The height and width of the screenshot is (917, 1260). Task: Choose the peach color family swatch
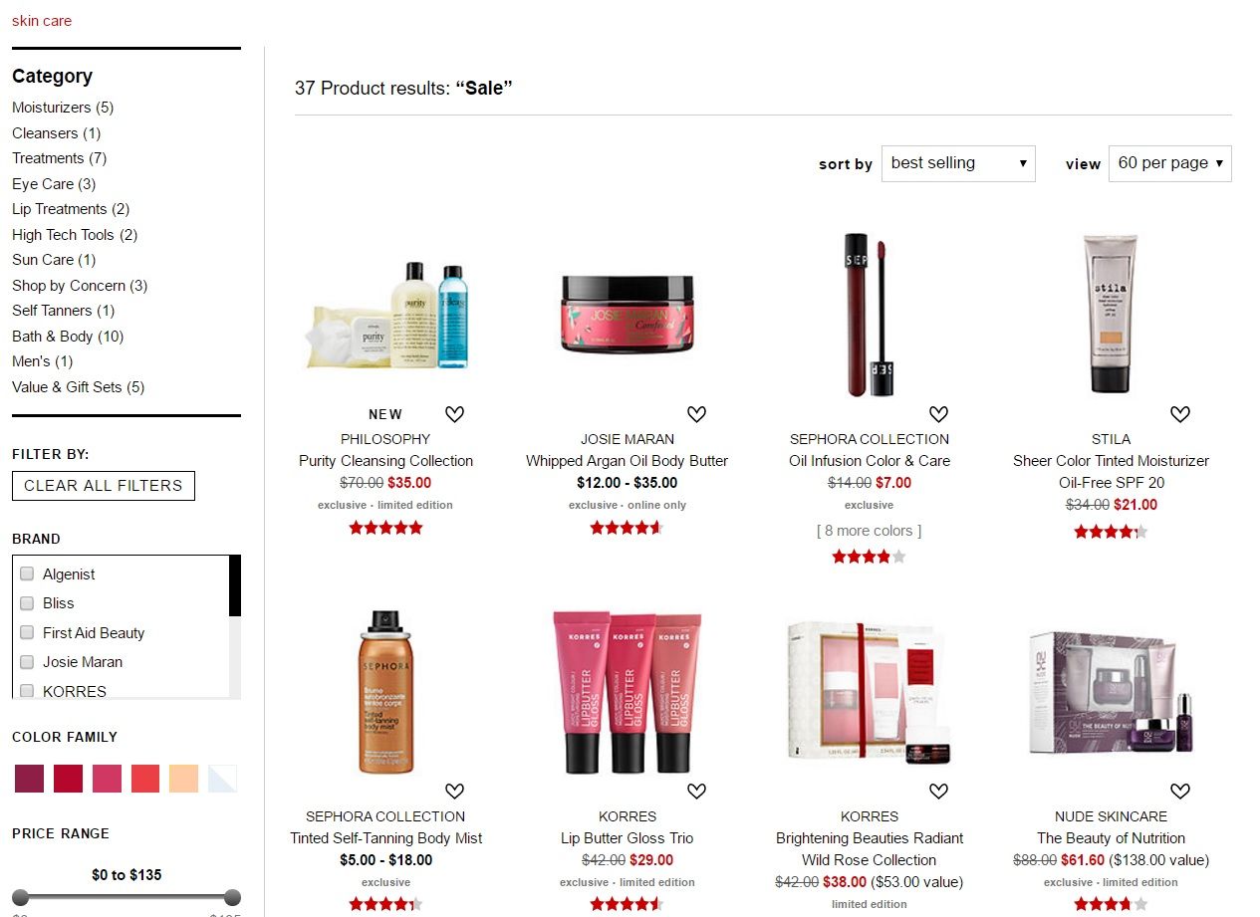click(x=183, y=779)
